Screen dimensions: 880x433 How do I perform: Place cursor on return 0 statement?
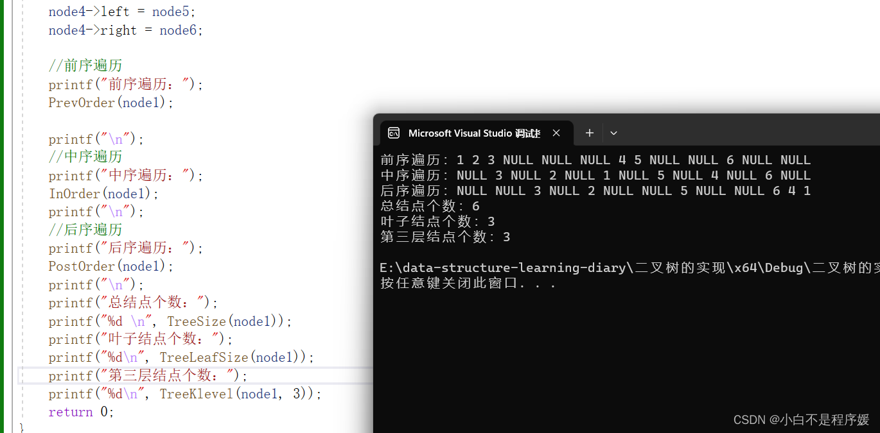[x=82, y=412]
